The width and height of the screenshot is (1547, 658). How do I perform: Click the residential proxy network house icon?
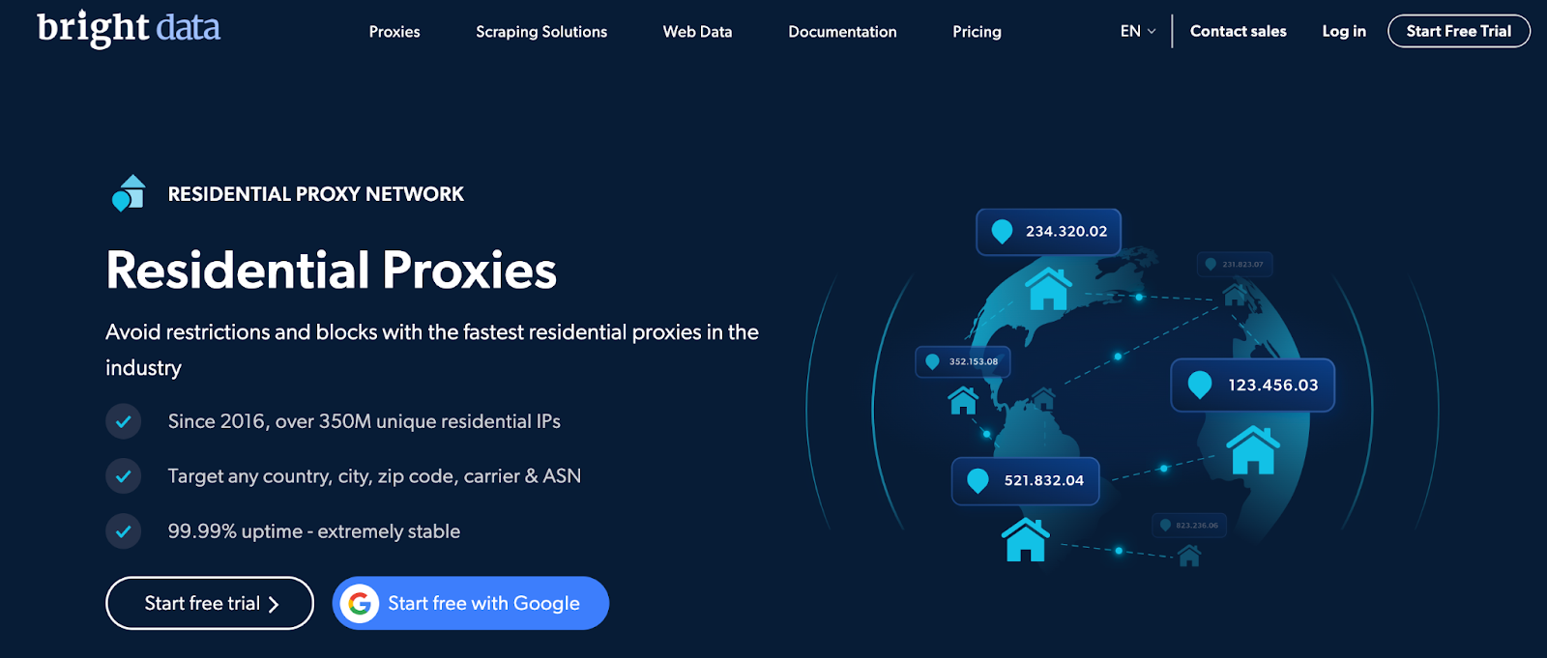click(129, 193)
